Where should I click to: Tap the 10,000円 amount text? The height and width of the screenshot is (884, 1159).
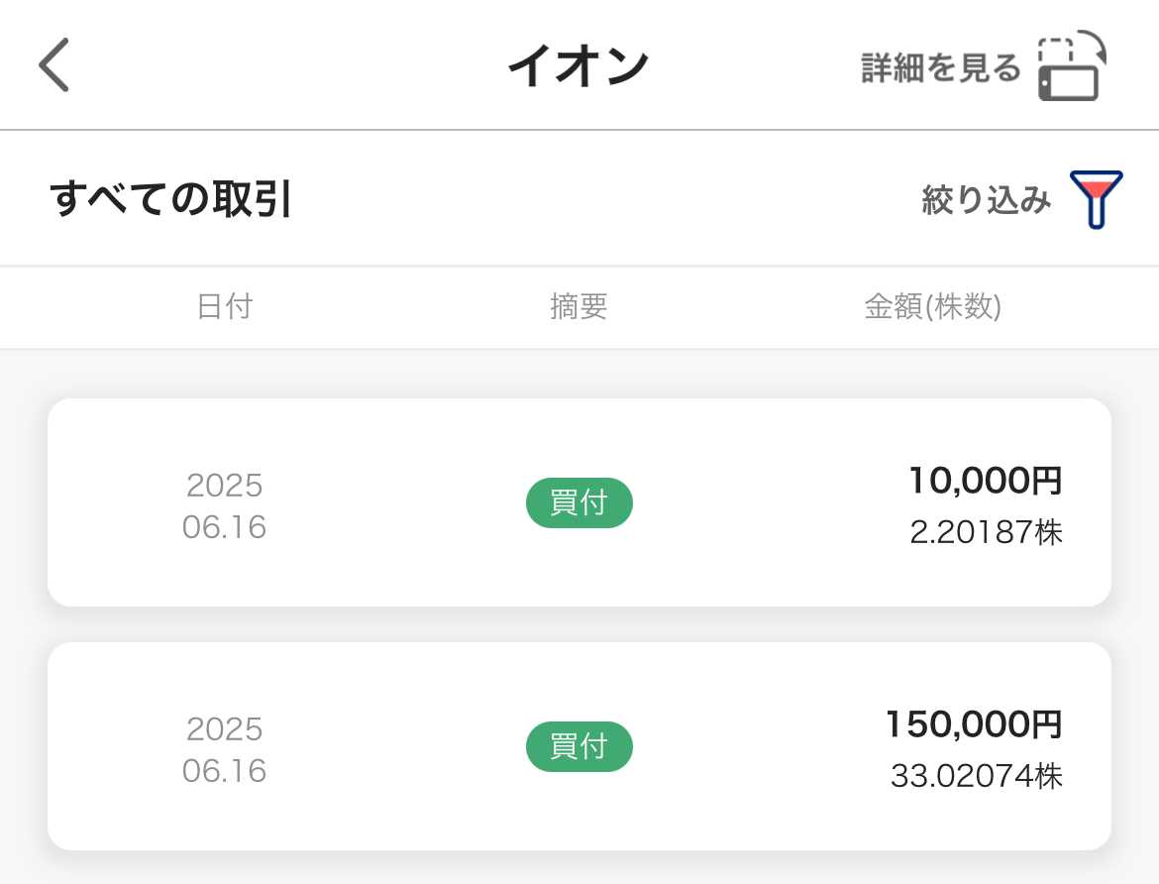(986, 480)
